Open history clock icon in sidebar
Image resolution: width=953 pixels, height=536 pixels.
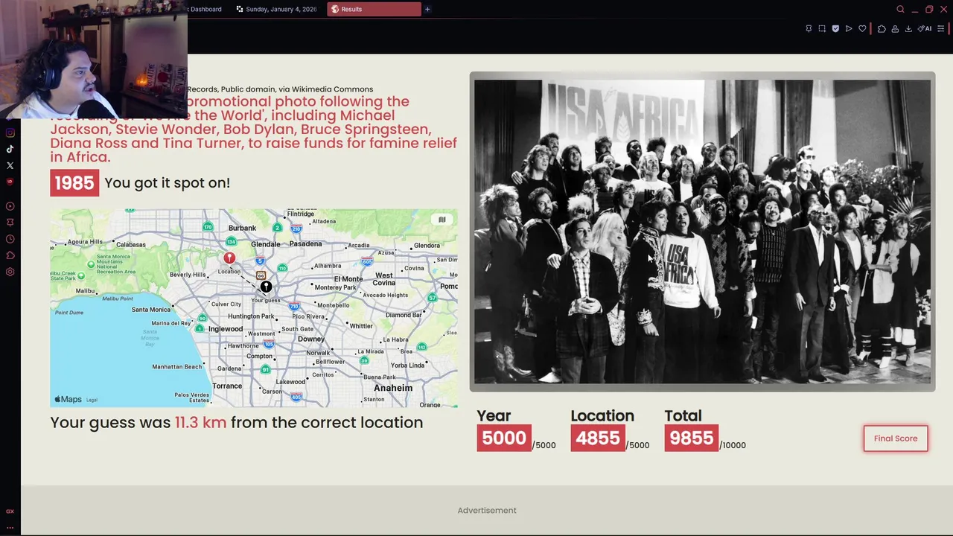pyautogui.click(x=10, y=239)
